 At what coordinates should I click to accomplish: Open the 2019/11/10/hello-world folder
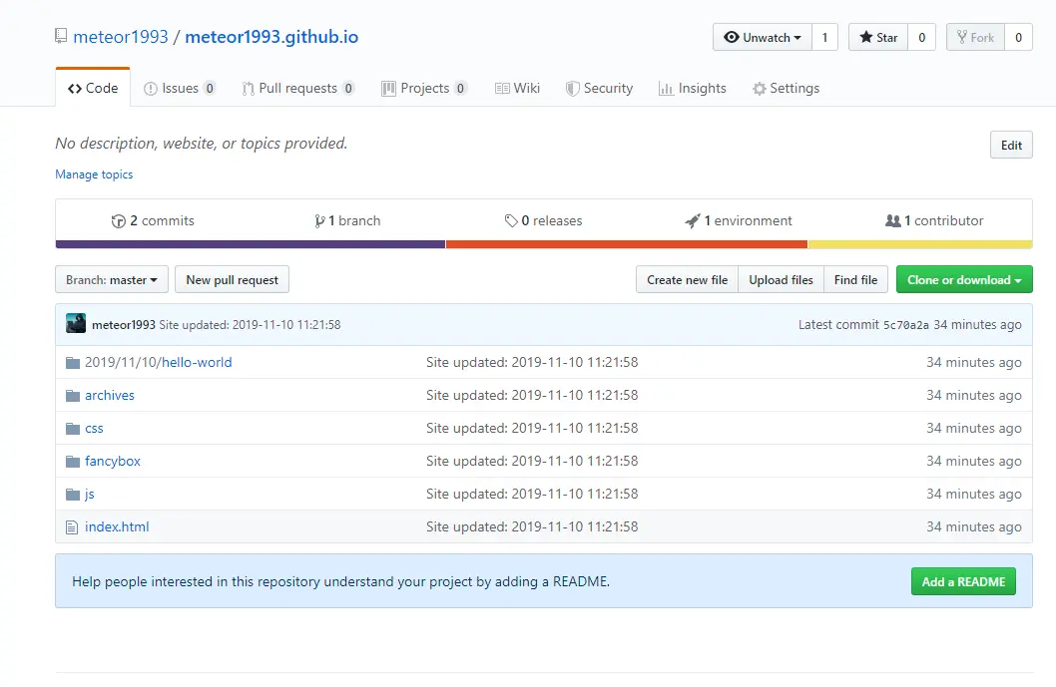click(159, 362)
